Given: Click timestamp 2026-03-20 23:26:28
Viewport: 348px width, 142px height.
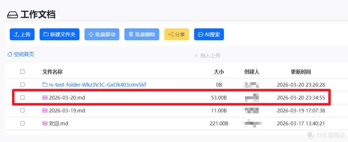Looking at the screenshot, I should 301,85.
